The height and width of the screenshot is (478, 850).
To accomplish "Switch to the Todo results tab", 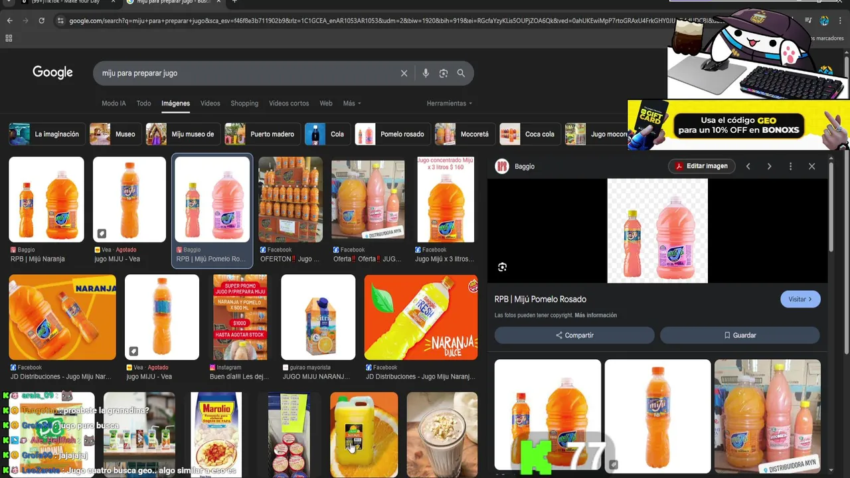I will coord(143,104).
